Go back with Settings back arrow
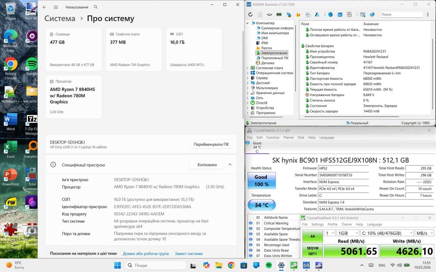The image size is (436, 272). 44,7
